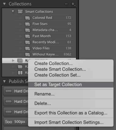Select the Five Stars collection

(x=40, y=24)
